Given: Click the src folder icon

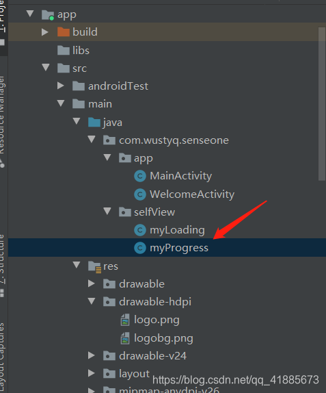Looking at the screenshot, I should 64,68.
